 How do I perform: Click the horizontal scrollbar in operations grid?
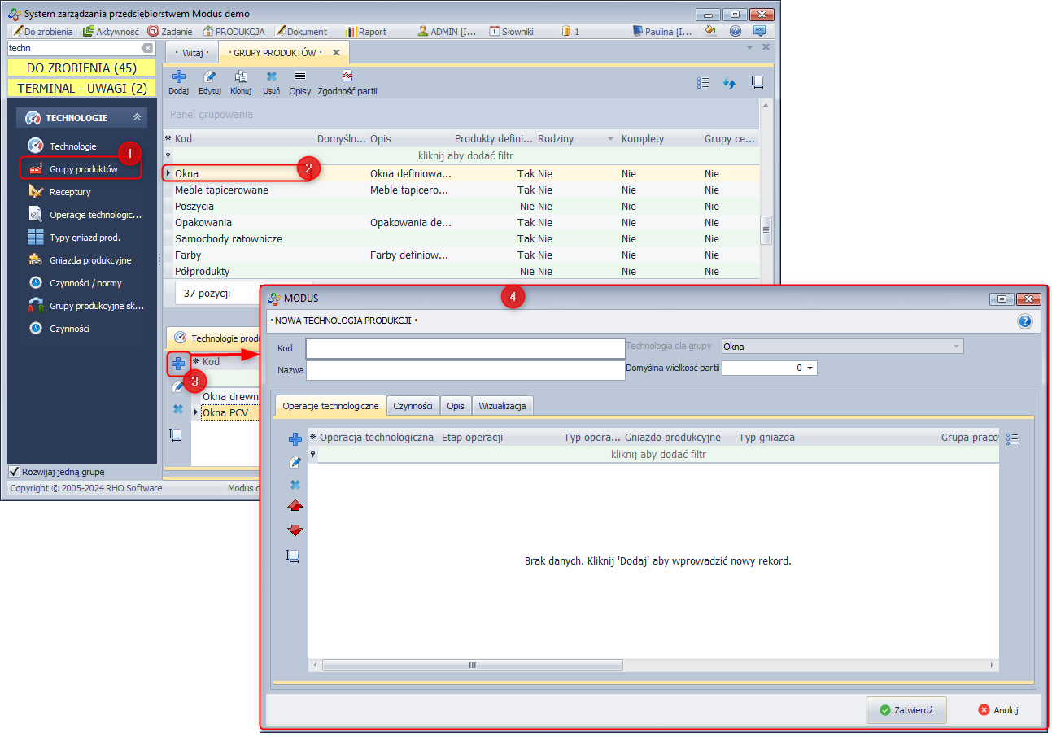point(472,665)
